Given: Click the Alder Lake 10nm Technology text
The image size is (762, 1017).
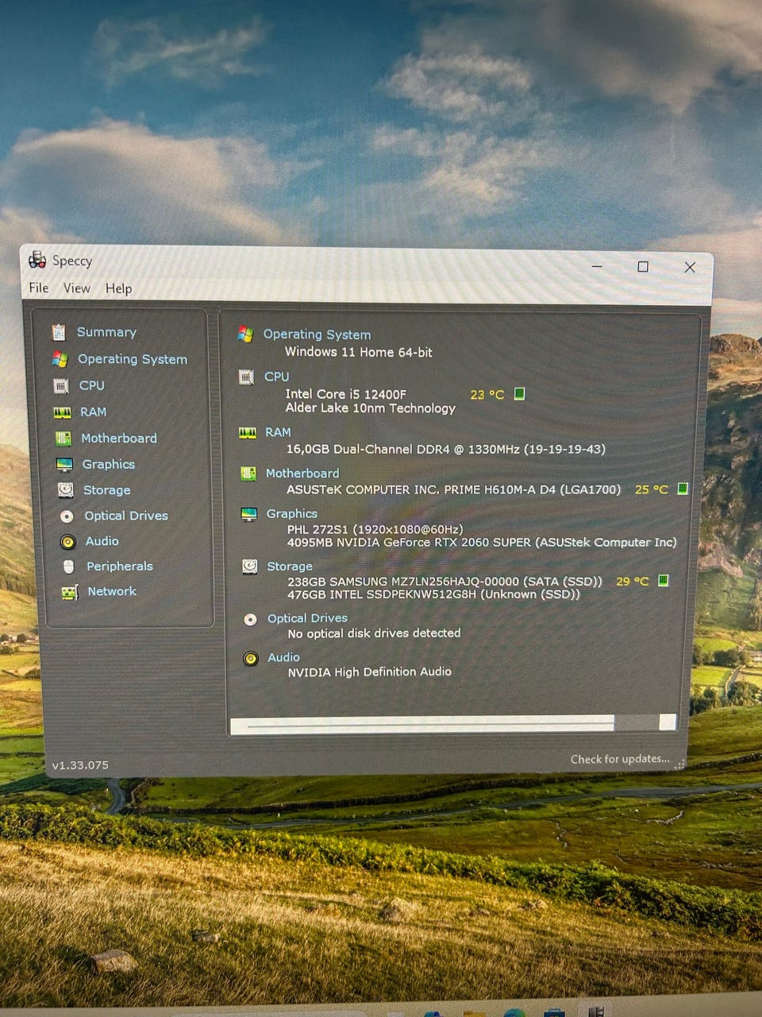Looking at the screenshot, I should 371,408.
